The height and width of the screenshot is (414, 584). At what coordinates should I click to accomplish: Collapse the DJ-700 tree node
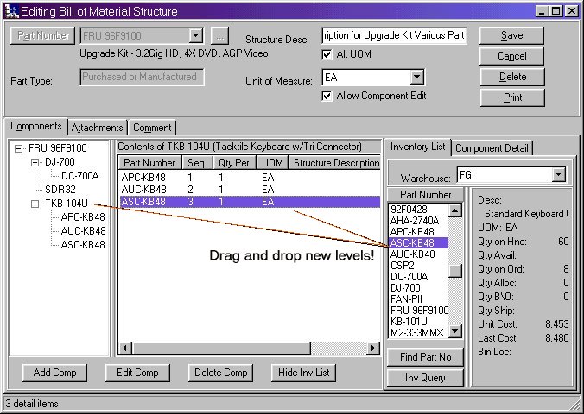(35, 162)
